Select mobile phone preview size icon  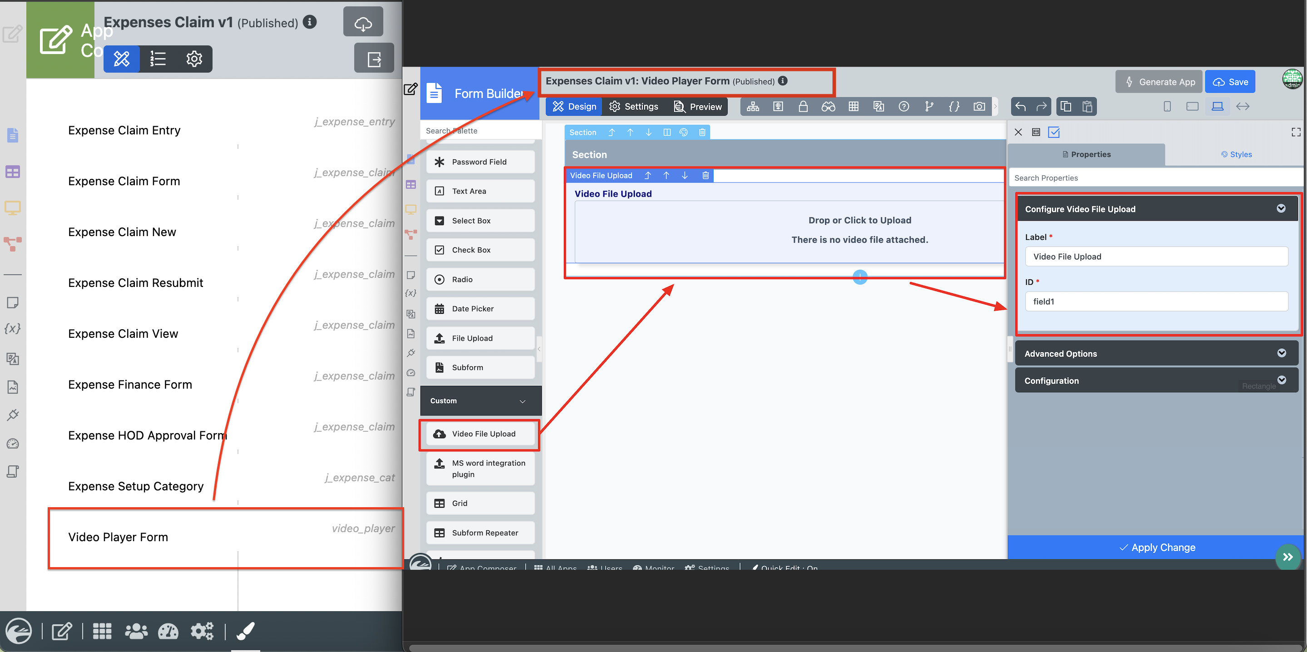(1167, 107)
